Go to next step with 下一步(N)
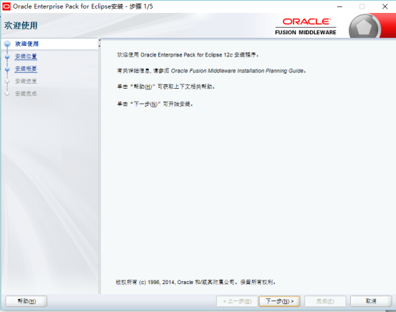Image resolution: width=396 pixels, height=312 pixels. [x=279, y=301]
